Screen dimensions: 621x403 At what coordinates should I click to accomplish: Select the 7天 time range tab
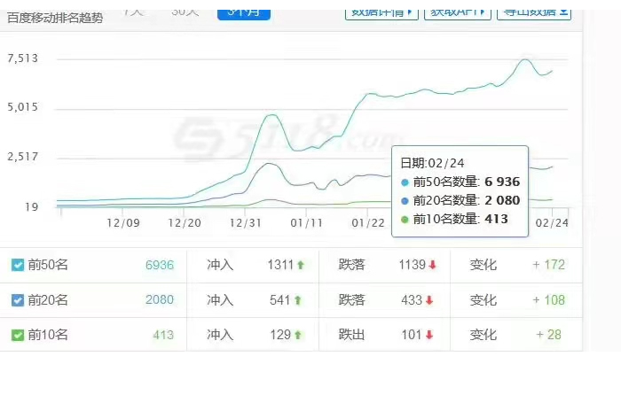[133, 12]
